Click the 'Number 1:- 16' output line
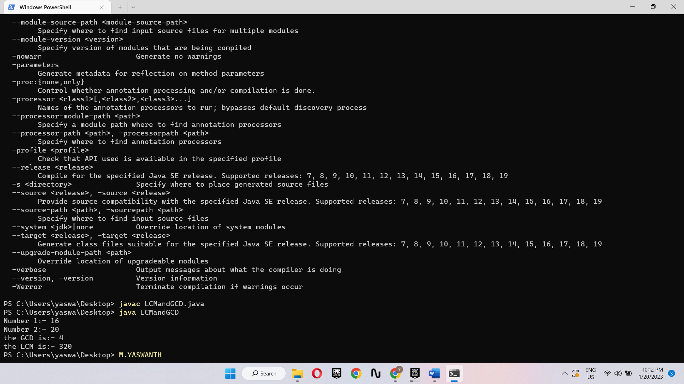 [31, 321]
